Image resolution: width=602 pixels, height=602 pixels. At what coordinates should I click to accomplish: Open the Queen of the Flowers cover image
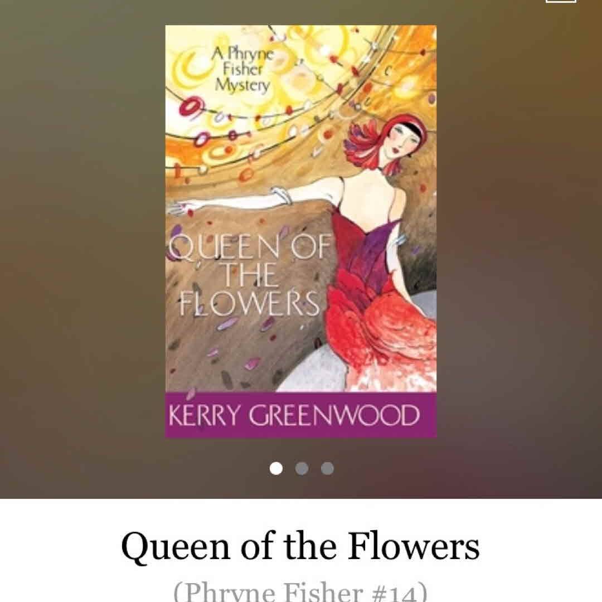[301, 231]
